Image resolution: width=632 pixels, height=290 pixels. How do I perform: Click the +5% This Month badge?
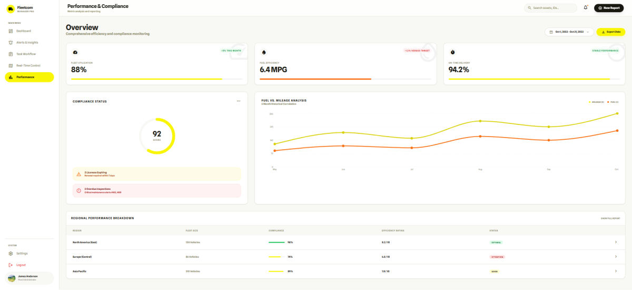click(231, 51)
